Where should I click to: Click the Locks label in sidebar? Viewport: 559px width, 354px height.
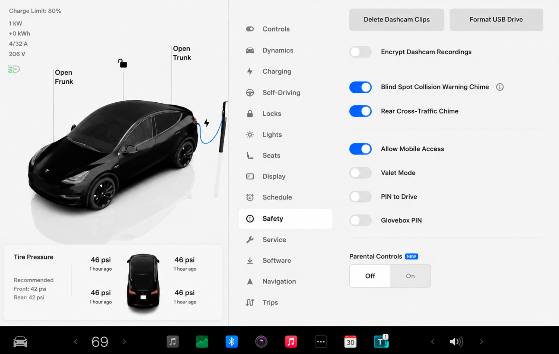point(272,114)
